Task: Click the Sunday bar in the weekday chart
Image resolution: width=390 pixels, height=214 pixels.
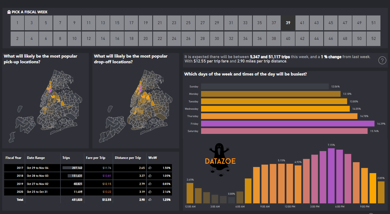Action: (265, 87)
